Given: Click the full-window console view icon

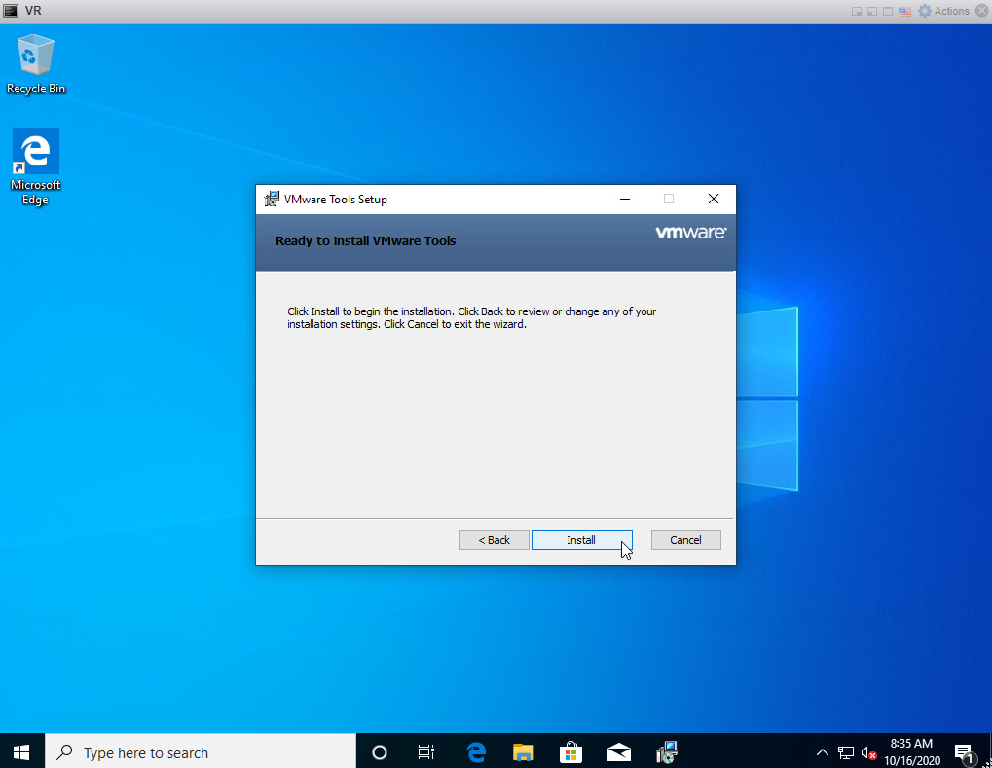Looking at the screenshot, I should (888, 12).
